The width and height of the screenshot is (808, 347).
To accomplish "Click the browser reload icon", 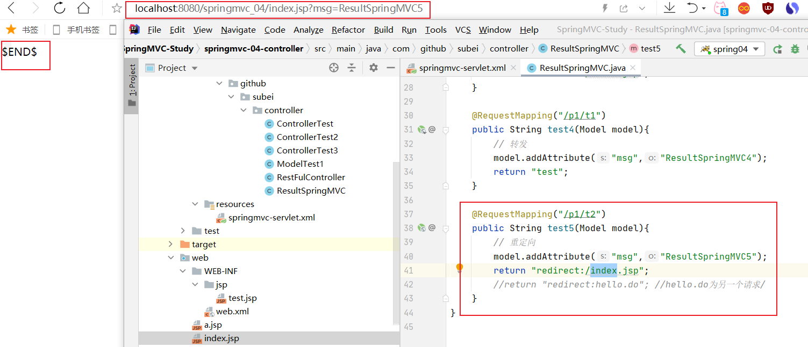I will (59, 8).
